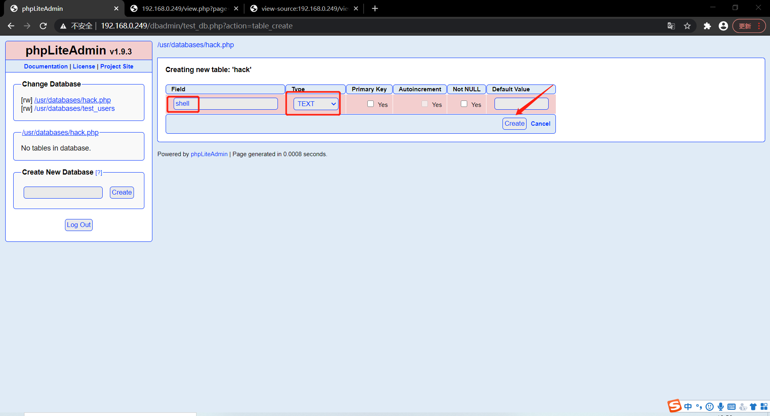Reload the current page
The width and height of the screenshot is (770, 416).
(x=43, y=26)
